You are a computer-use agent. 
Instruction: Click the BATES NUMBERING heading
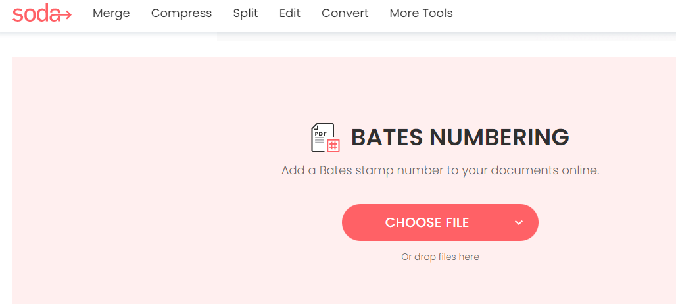click(460, 137)
